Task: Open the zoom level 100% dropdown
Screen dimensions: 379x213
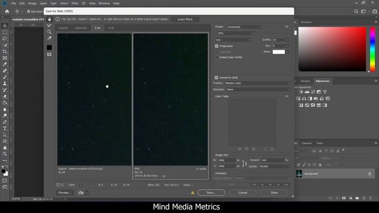Action: pos(81,185)
